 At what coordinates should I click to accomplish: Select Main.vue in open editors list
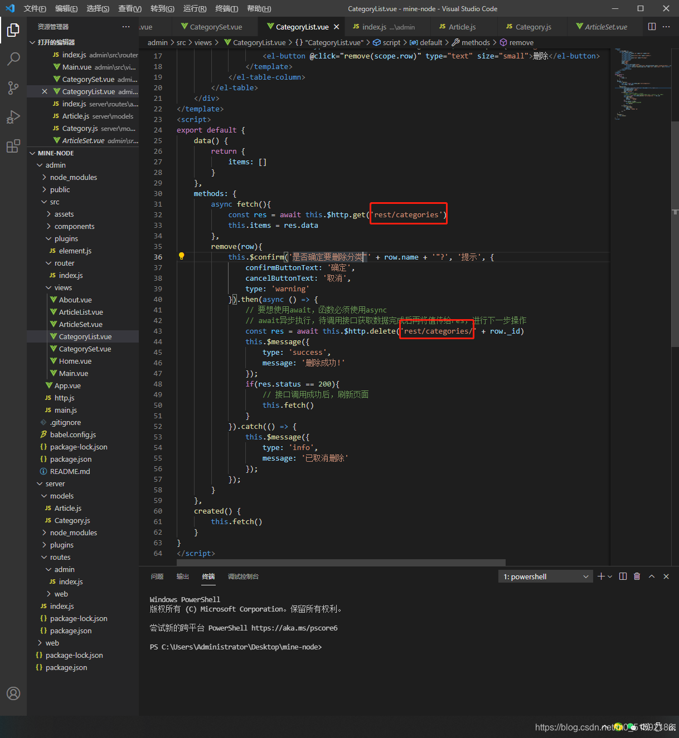[83, 67]
